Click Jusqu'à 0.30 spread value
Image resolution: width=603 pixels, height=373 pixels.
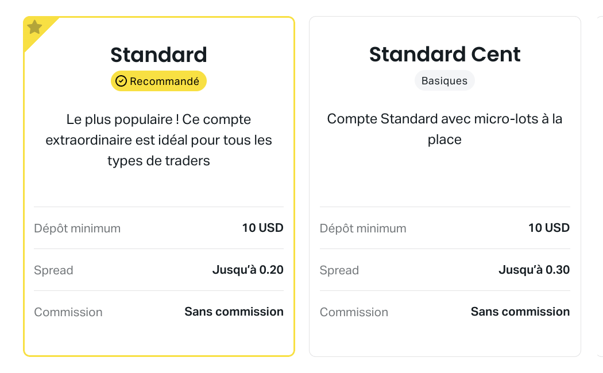click(534, 270)
